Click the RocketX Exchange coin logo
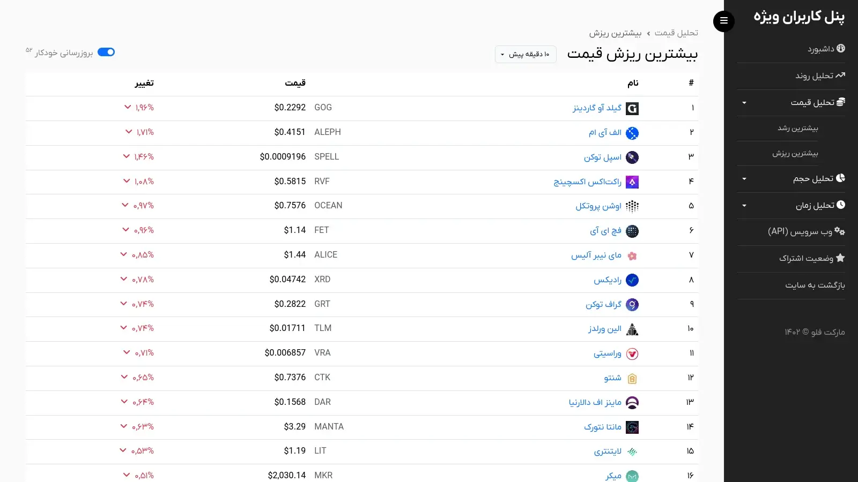The height and width of the screenshot is (482, 858). coord(632,182)
